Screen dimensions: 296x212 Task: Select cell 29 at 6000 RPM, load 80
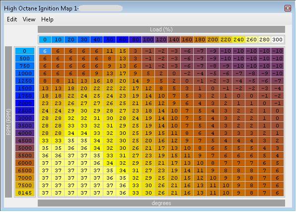tap(136, 163)
